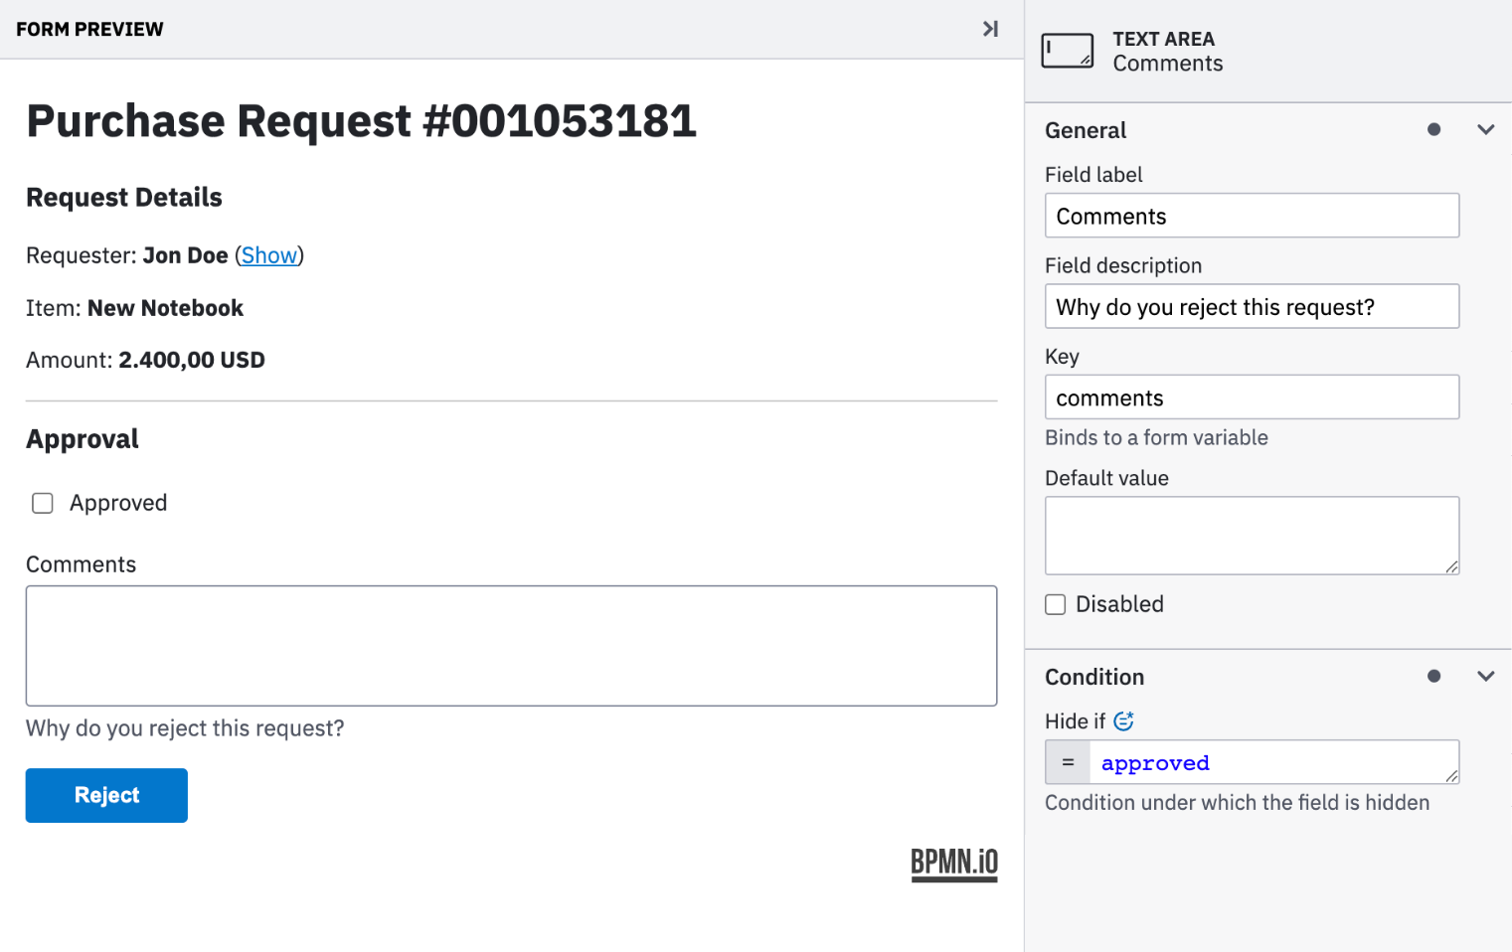Click the BPMN.iO logo

click(953, 864)
